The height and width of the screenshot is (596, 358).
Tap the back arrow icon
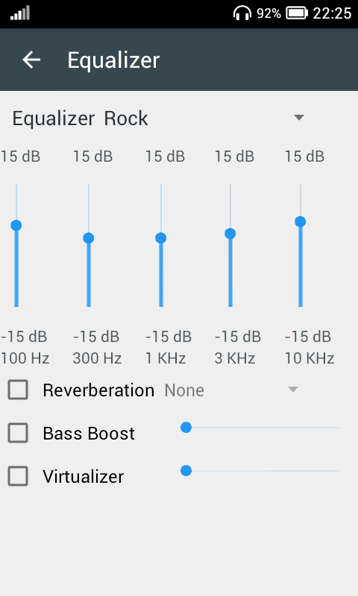[31, 60]
